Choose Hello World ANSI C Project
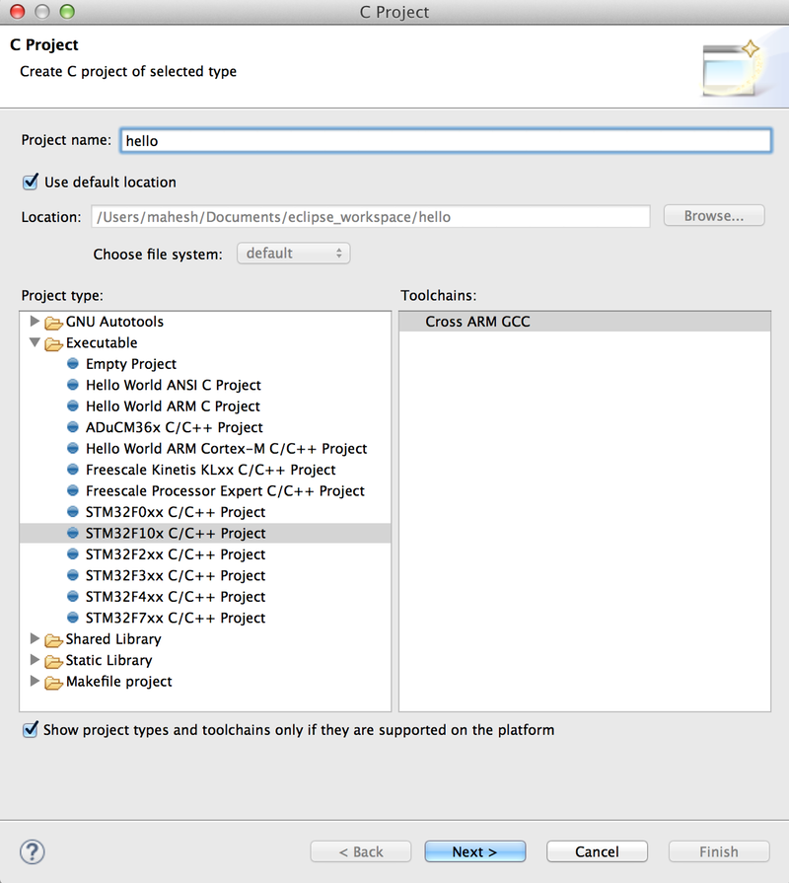This screenshot has height=883, width=789. point(173,385)
